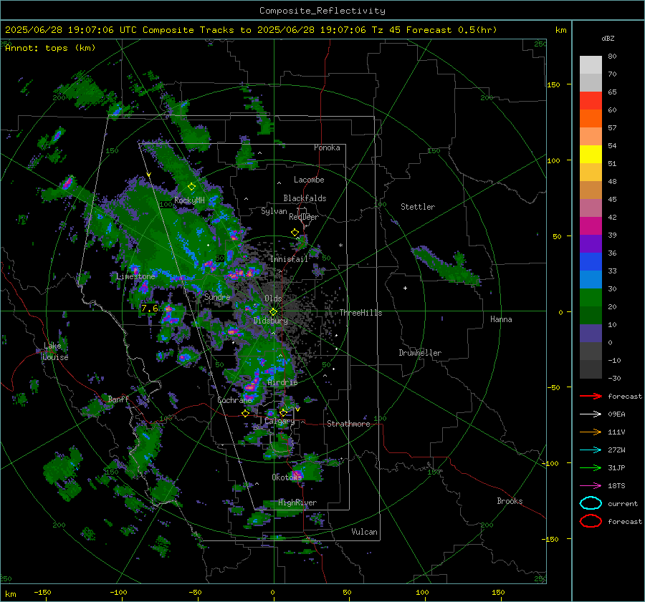Click the Lake Louise label
This screenshot has width=645, height=602.
55,351
